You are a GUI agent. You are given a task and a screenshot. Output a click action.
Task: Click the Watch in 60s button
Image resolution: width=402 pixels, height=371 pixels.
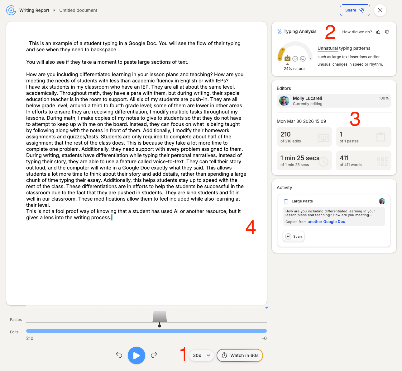click(240, 355)
